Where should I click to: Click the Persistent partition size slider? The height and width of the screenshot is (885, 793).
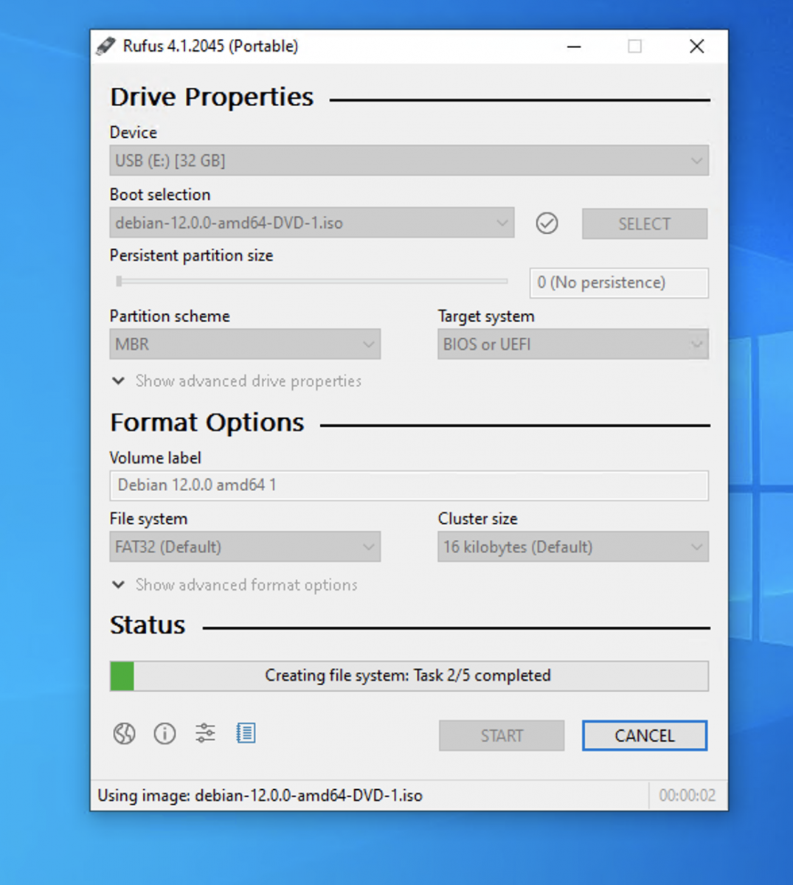[x=311, y=281]
